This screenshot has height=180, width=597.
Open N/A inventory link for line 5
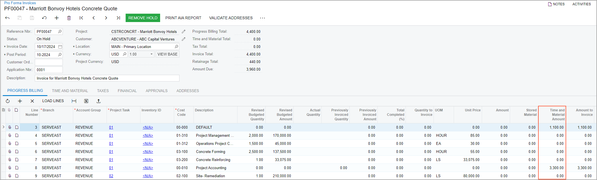pos(148,143)
